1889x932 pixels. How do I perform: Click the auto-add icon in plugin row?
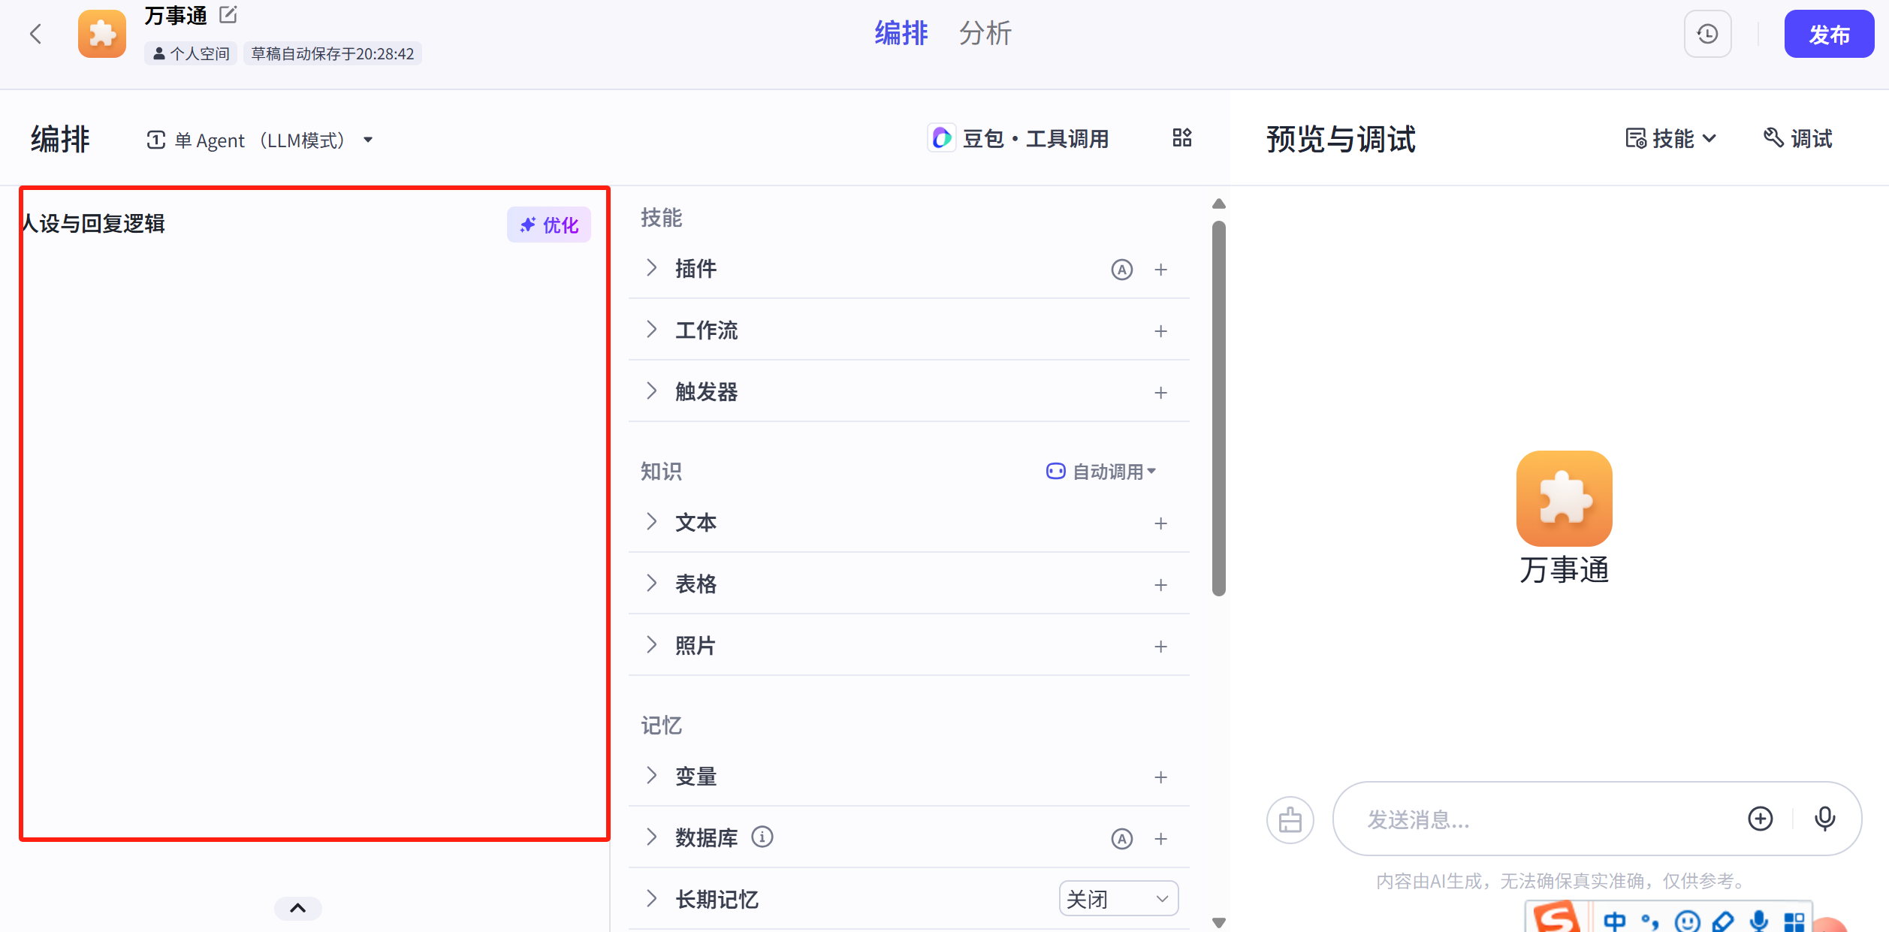coord(1121,270)
